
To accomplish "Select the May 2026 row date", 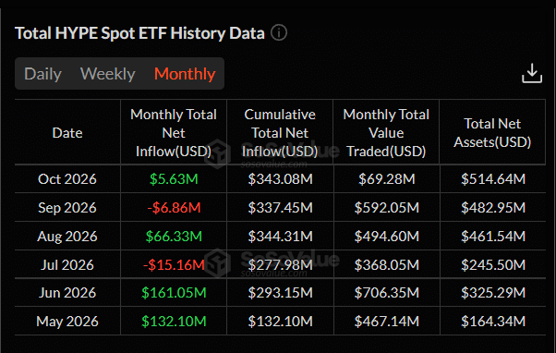I will [x=67, y=322].
